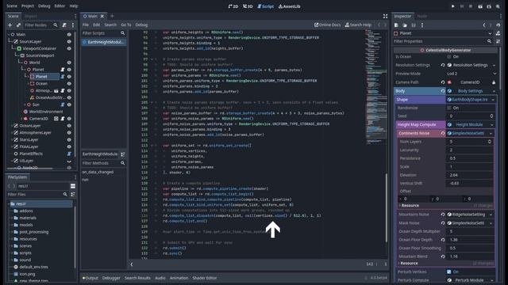Jump to the on_data_changed method
This screenshot has height=285, width=508.
tap(98, 173)
